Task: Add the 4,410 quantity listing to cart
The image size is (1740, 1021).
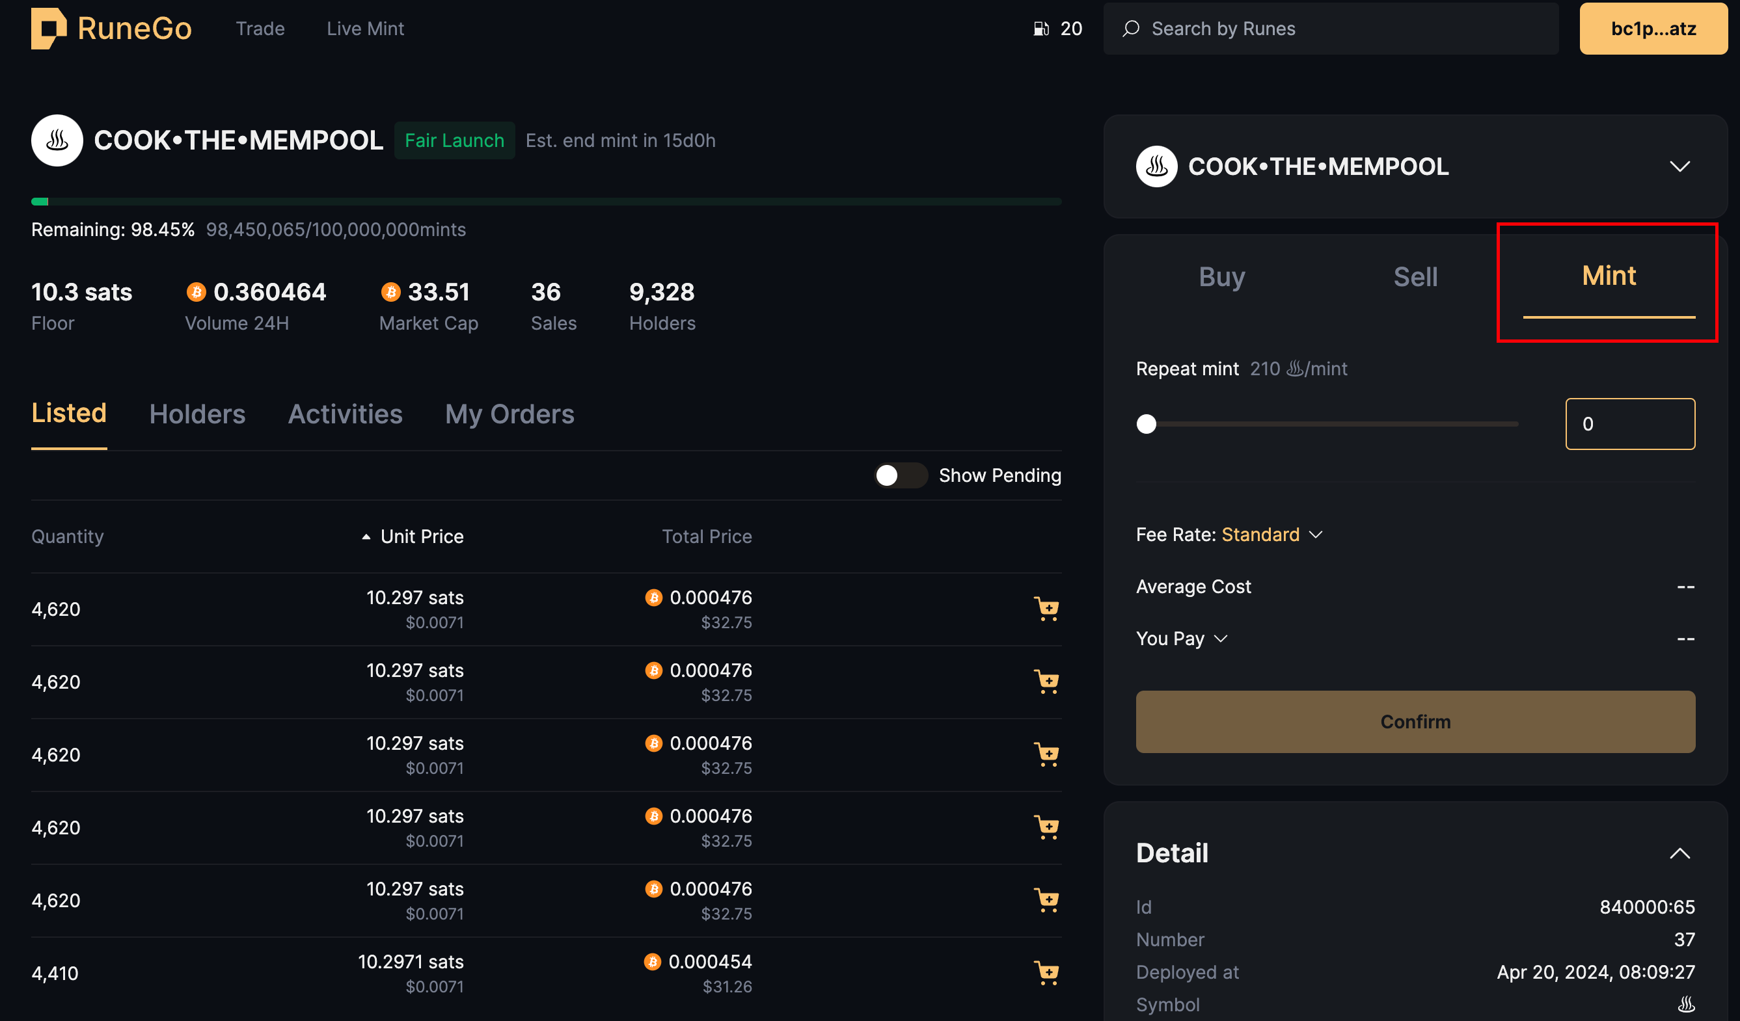Action: [x=1047, y=973]
